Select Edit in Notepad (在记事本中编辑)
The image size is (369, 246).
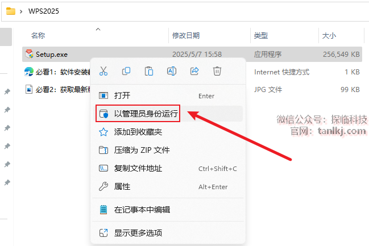[168, 210]
